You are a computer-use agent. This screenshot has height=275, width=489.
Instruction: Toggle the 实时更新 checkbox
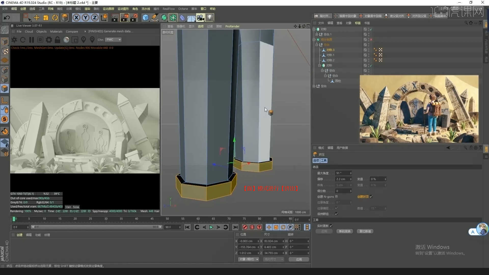pyautogui.click(x=331, y=226)
